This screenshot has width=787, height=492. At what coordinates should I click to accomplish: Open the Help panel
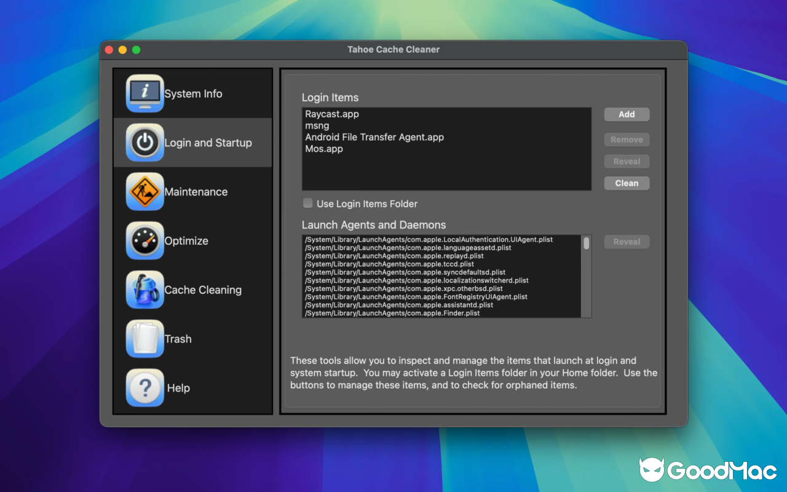tap(192, 387)
